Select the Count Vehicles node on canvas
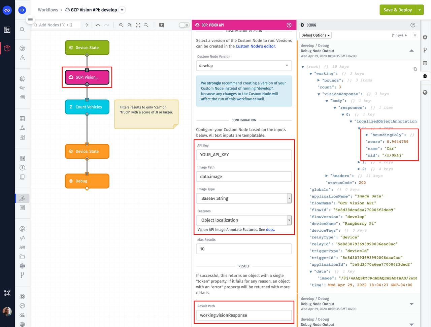The width and height of the screenshot is (431, 327). click(87, 107)
